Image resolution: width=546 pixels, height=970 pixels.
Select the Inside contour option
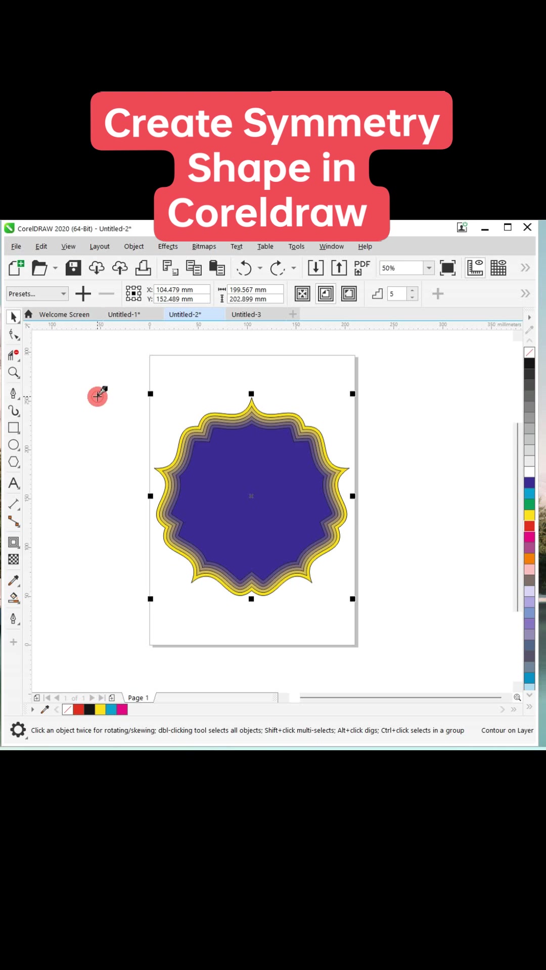point(326,294)
